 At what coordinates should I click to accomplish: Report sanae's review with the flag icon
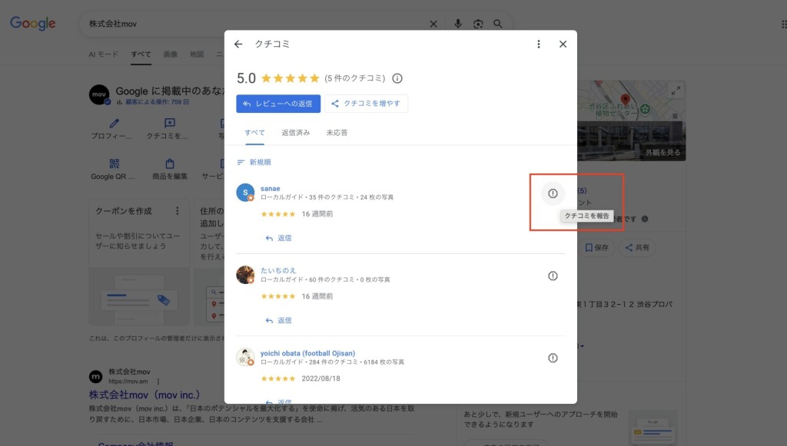pos(553,193)
